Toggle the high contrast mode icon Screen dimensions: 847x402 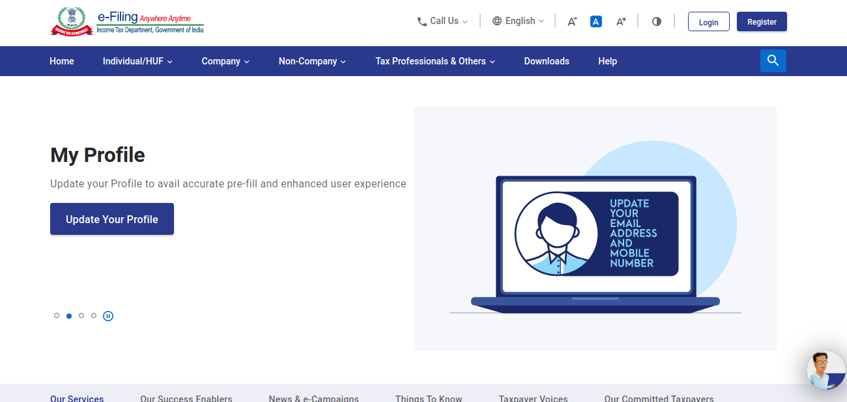coord(657,21)
